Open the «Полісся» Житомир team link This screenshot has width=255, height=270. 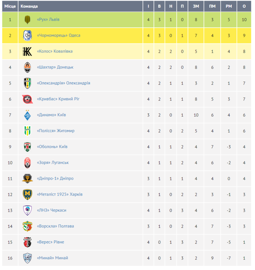pyautogui.click(x=55, y=131)
